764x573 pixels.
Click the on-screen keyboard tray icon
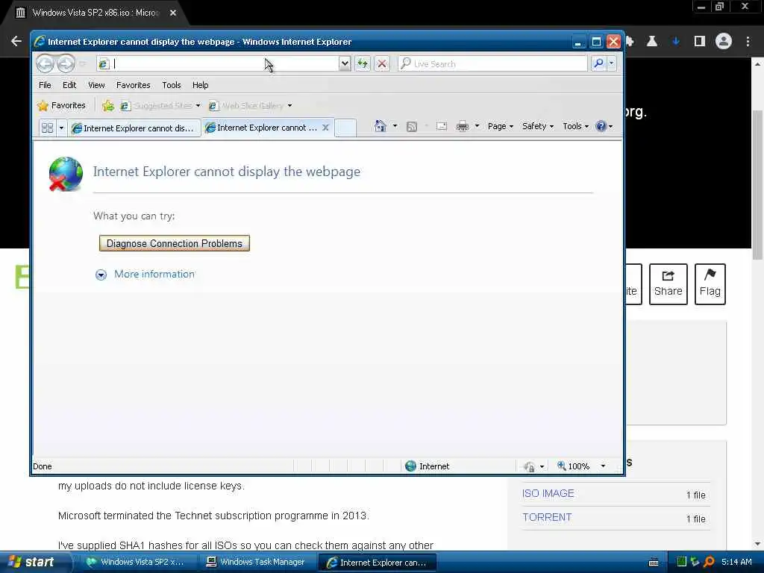(x=654, y=563)
